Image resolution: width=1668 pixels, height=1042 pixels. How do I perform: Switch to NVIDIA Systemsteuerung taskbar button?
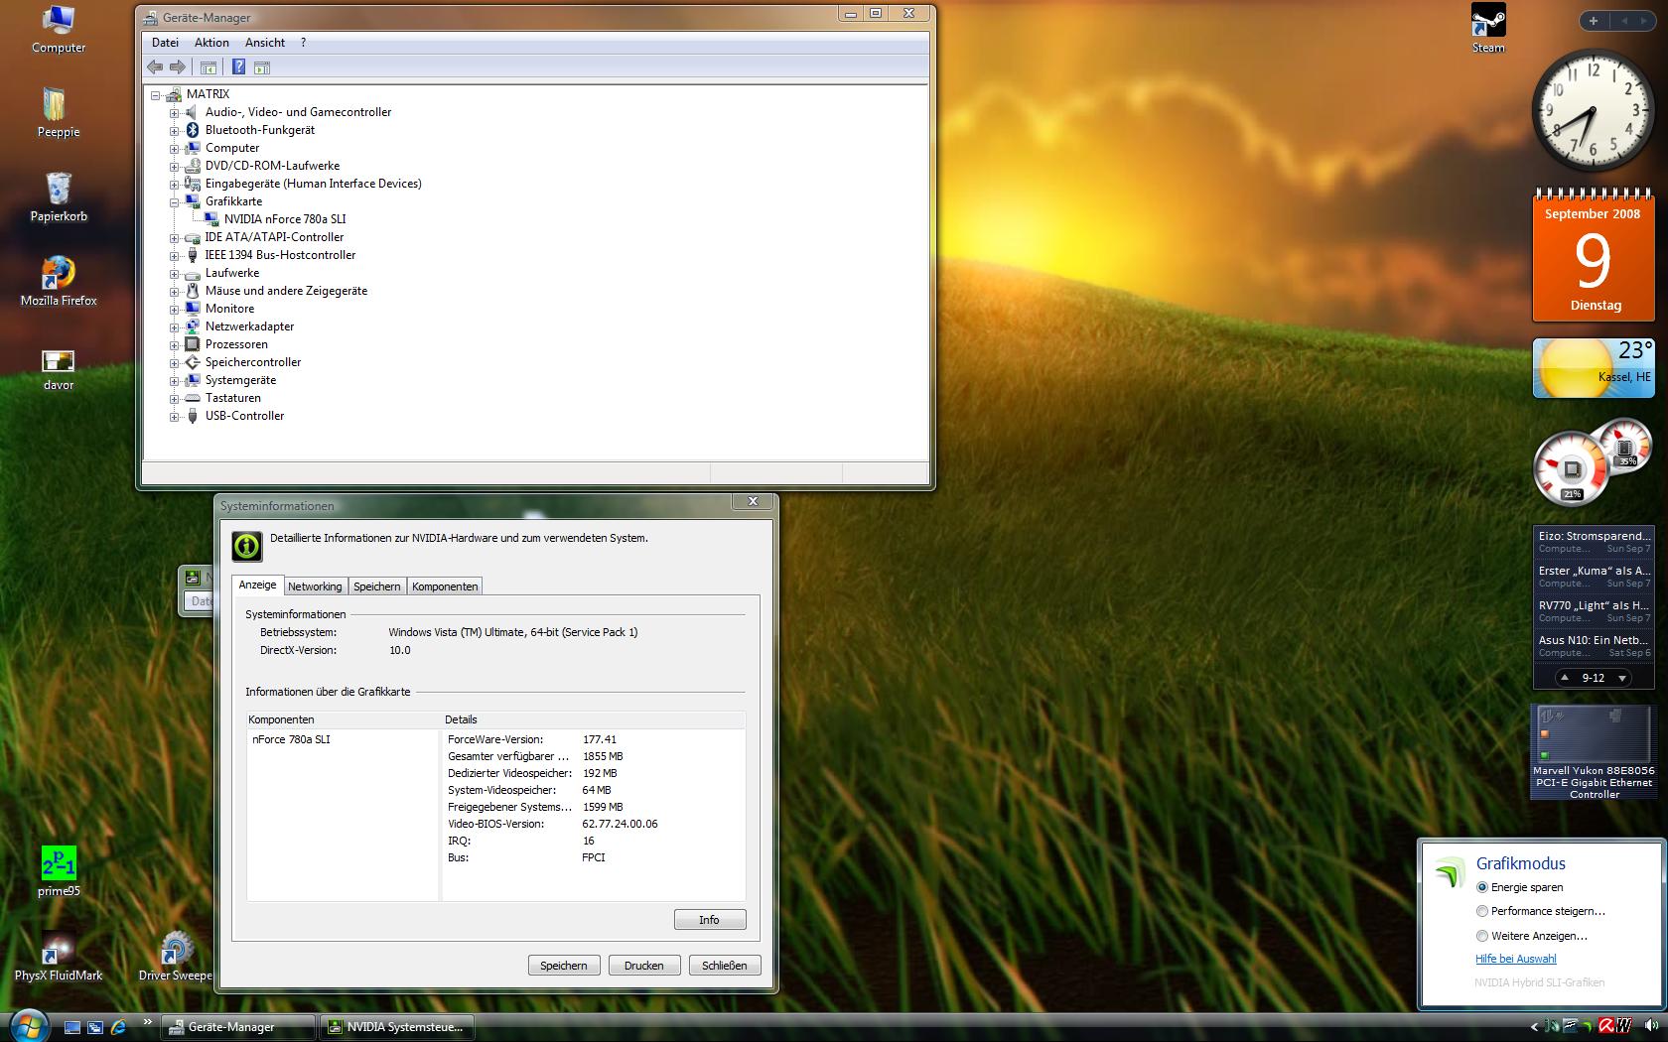(x=397, y=1027)
